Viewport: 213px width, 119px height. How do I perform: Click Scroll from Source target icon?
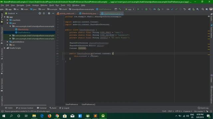[x=40, y=13]
